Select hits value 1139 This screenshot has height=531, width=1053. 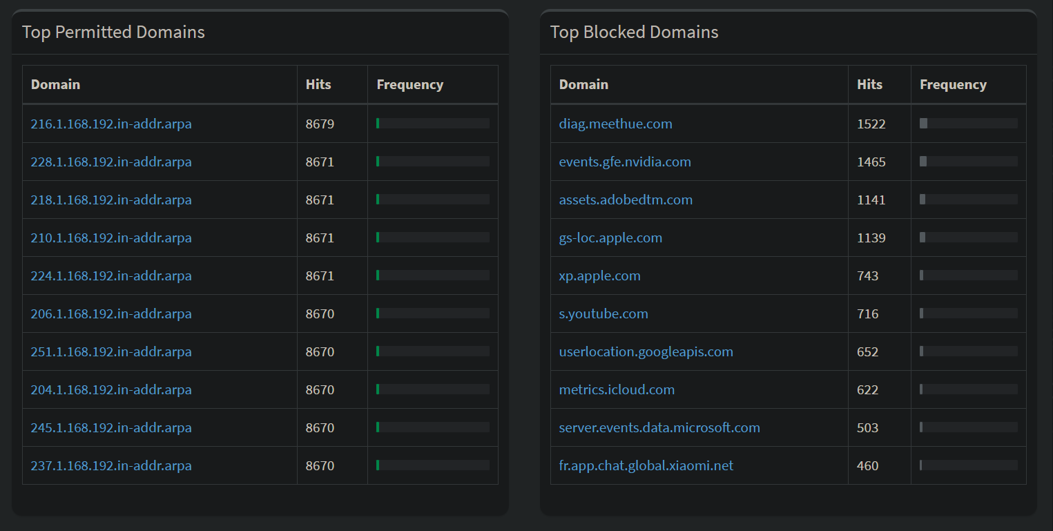tap(871, 238)
